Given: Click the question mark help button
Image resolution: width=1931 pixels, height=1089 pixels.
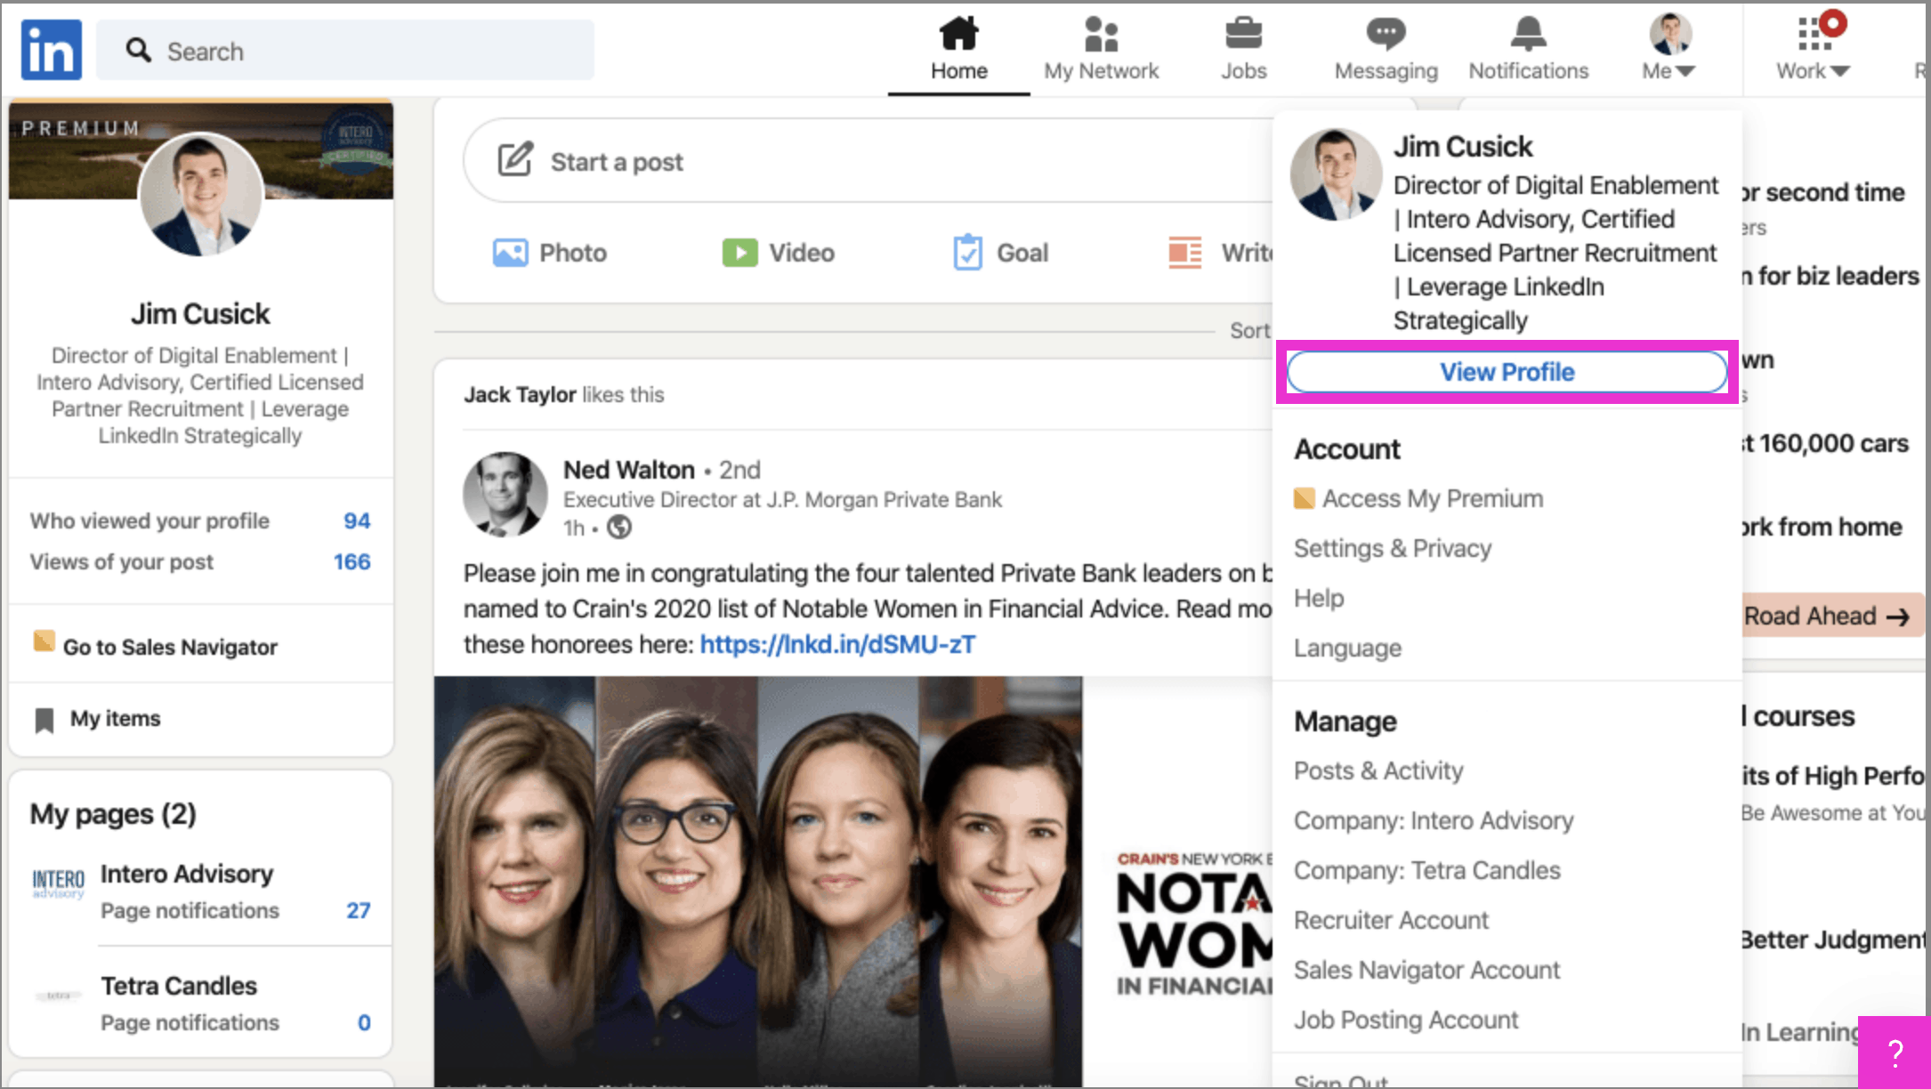Looking at the screenshot, I should click(1895, 1053).
